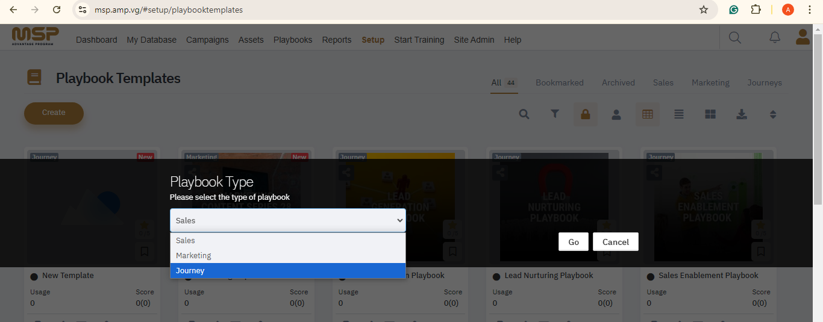
Task: Toggle the lock icon filter
Action: (x=585, y=114)
